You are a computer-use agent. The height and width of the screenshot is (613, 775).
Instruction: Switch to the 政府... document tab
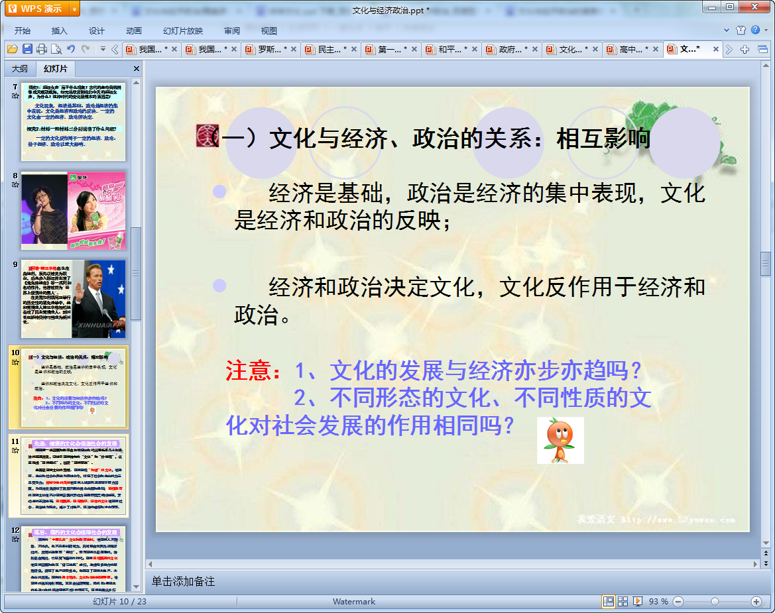click(510, 50)
